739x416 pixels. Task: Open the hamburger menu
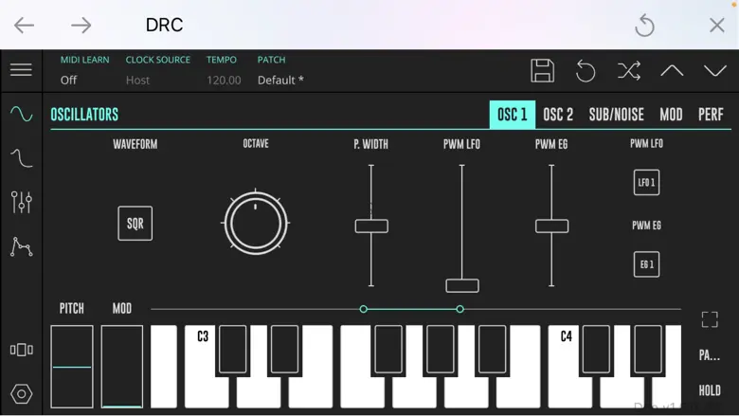(21, 70)
